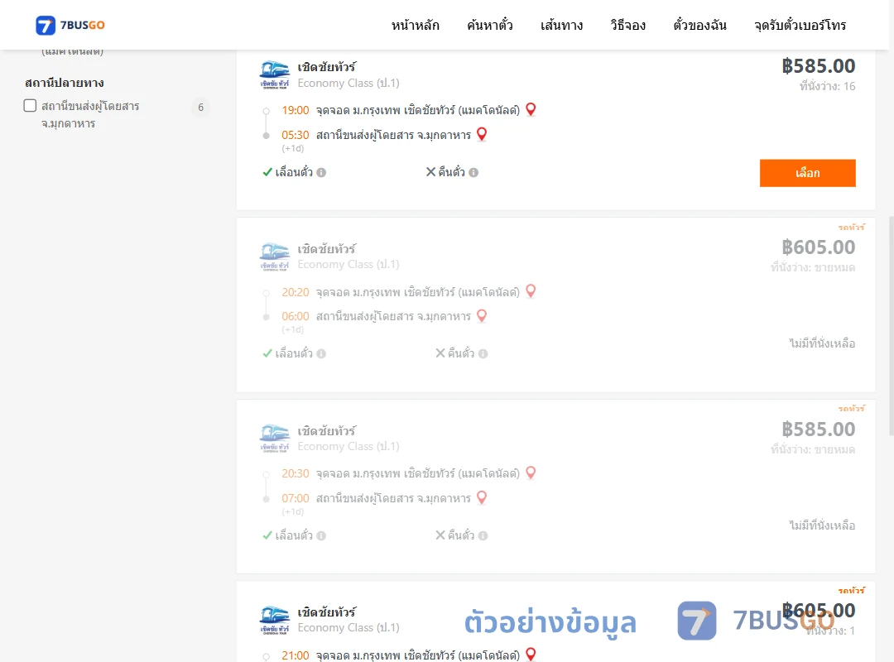Open map pin for 06:00 arrival station

click(x=482, y=316)
